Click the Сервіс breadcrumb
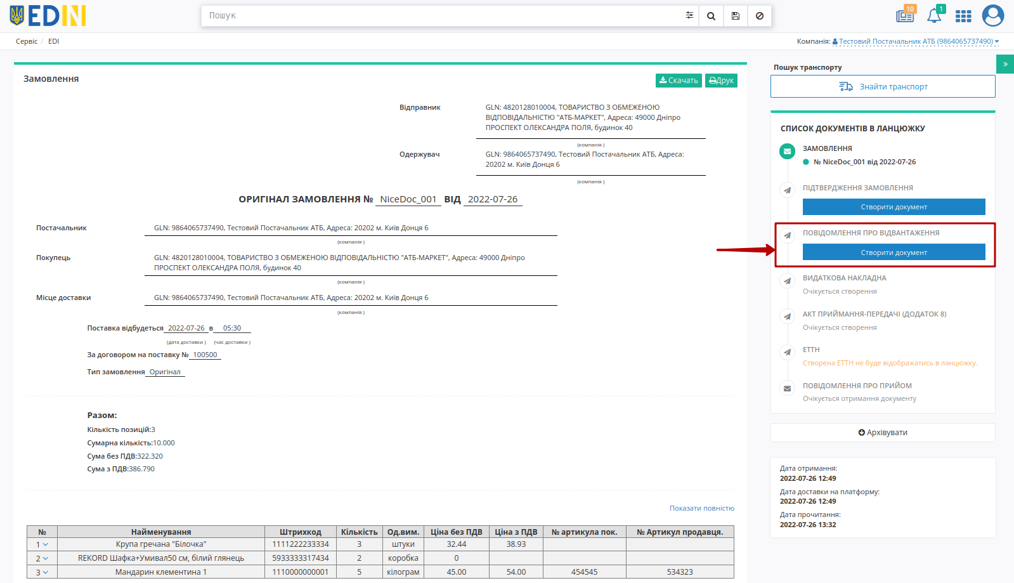Image resolution: width=1014 pixels, height=583 pixels. click(x=27, y=41)
